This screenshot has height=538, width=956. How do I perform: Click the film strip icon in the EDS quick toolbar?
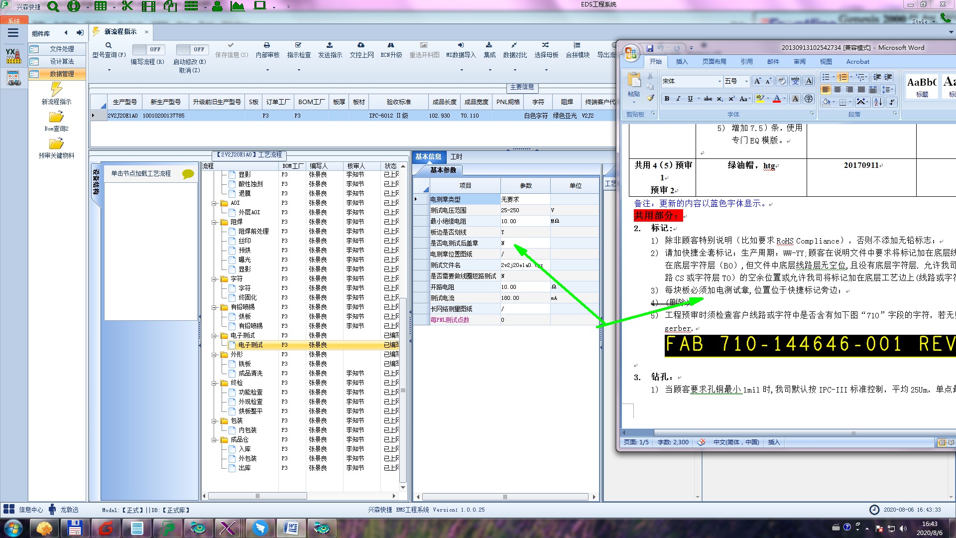148,6
